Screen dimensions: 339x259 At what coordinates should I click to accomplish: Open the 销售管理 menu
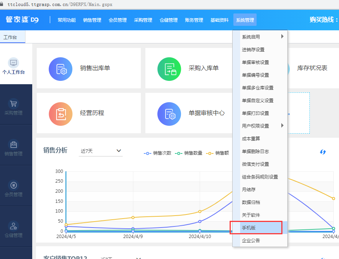(92, 20)
